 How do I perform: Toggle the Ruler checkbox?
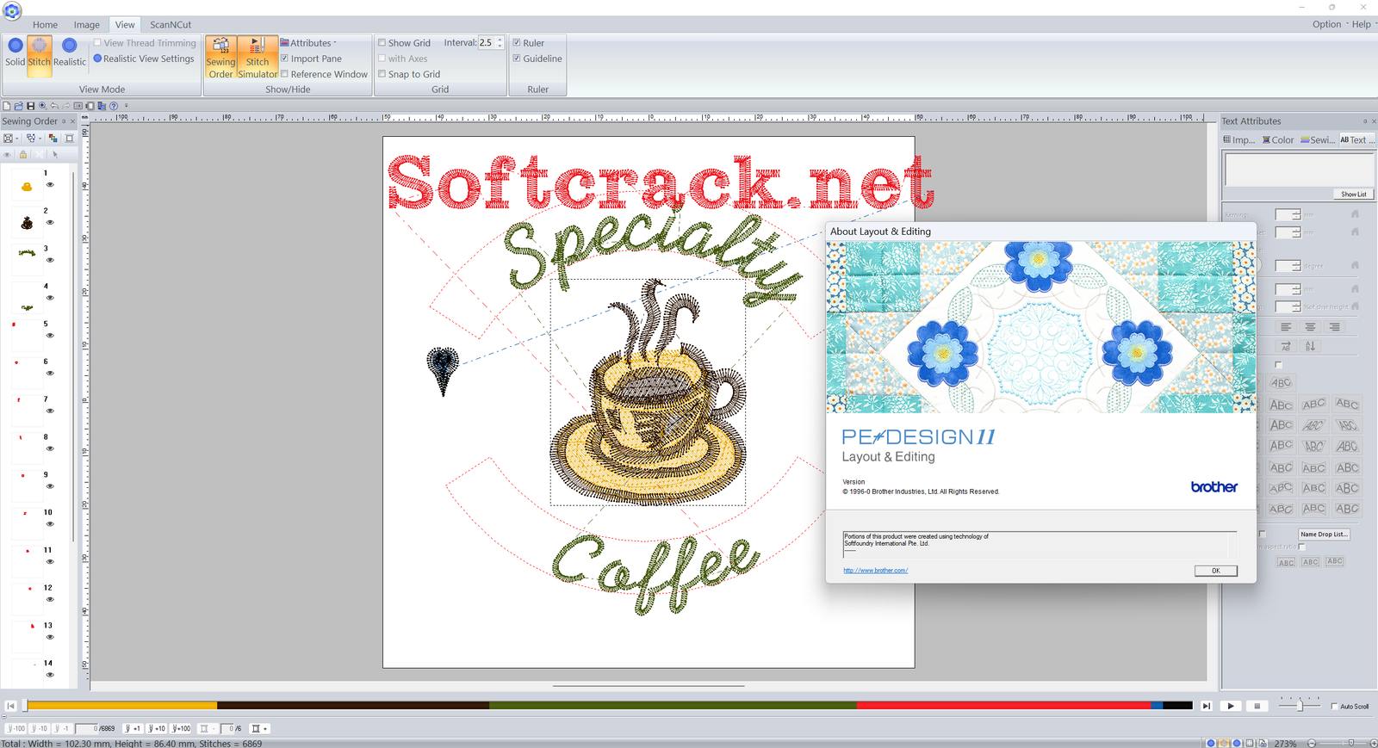[x=516, y=43]
